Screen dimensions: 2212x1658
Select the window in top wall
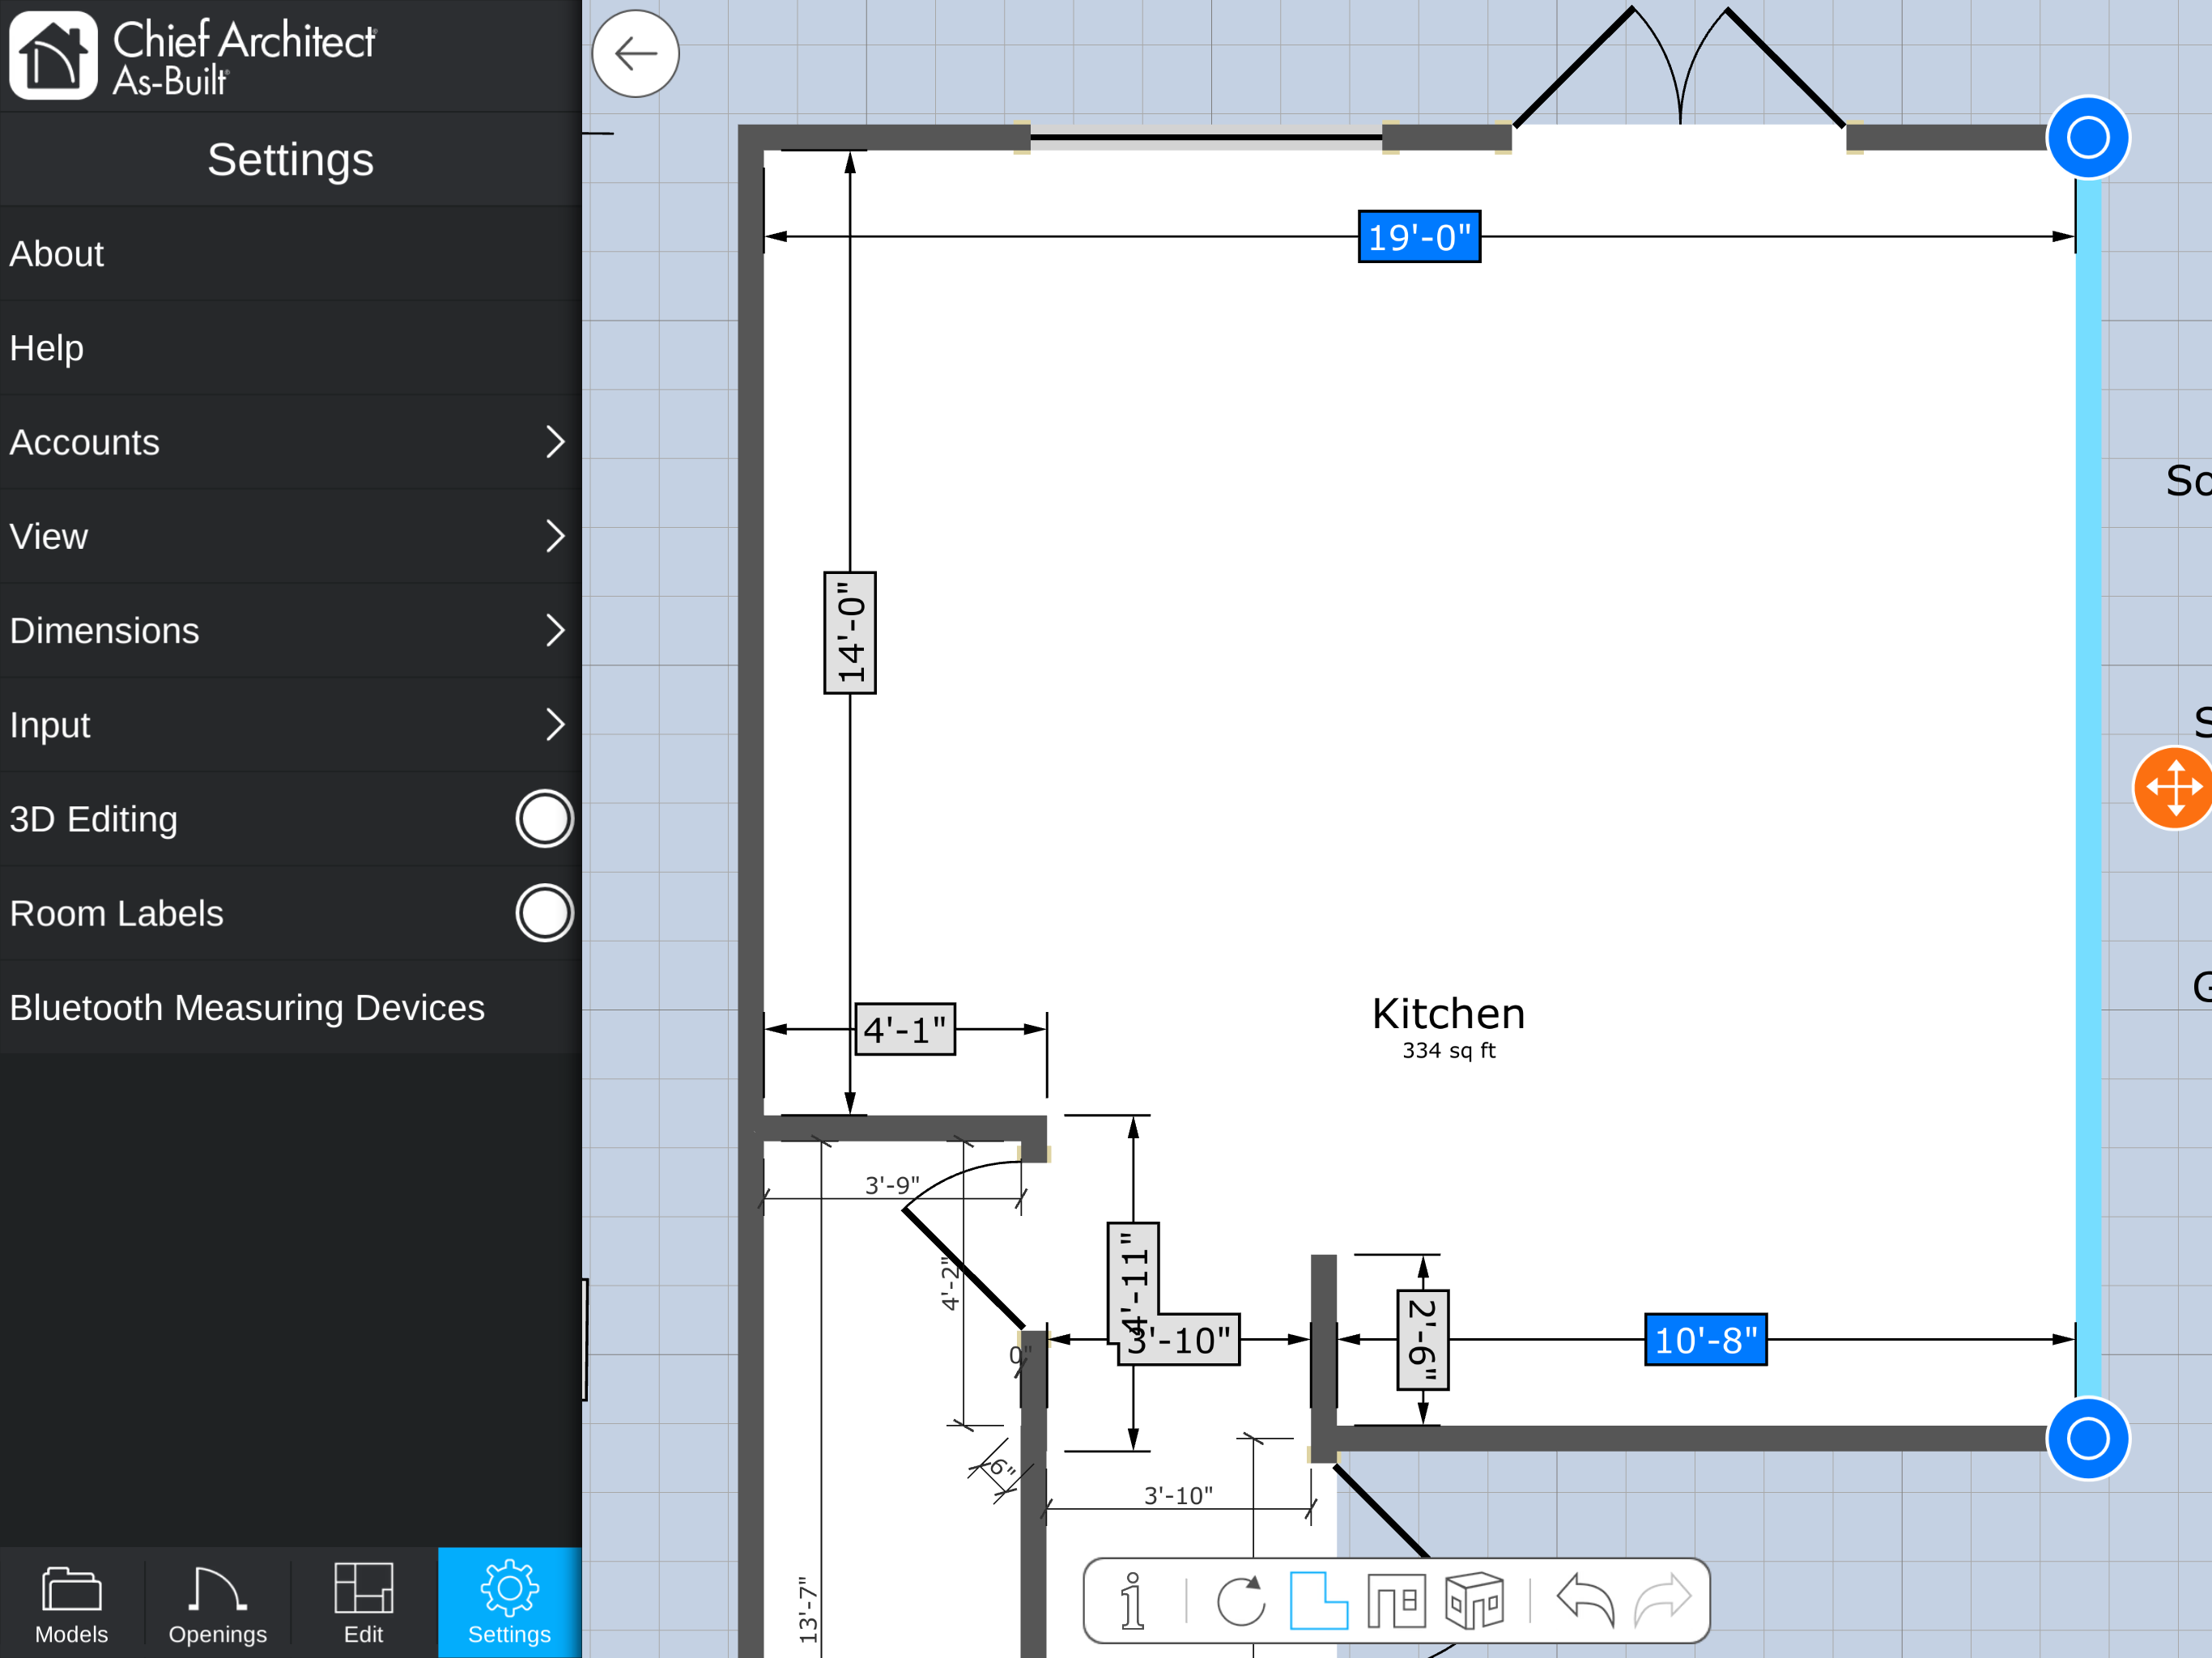coord(1205,138)
